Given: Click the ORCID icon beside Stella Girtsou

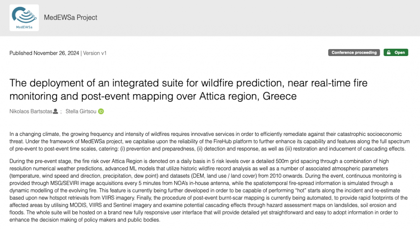Looking at the screenshot, I should coord(101,111).
